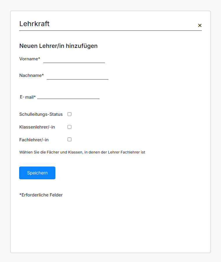Focus the Nachname text field

[77, 76]
